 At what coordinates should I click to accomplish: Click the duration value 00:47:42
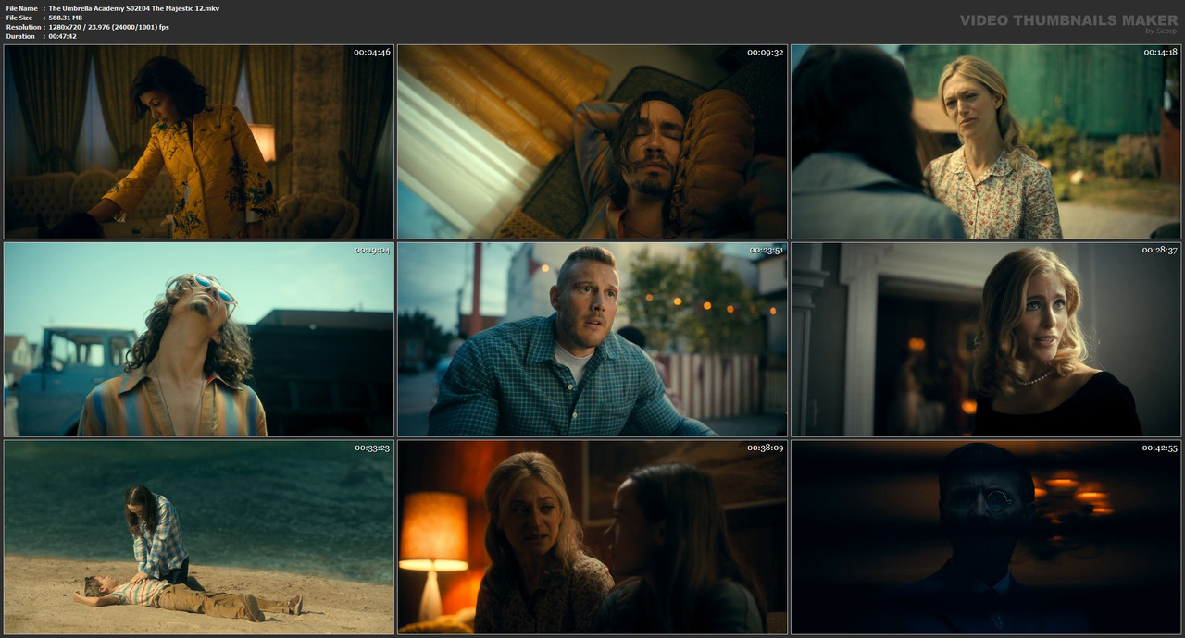(63, 36)
